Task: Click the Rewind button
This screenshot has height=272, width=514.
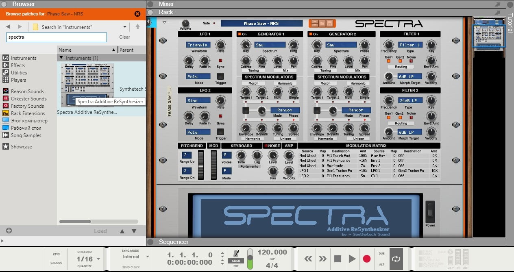Action: coord(308,259)
